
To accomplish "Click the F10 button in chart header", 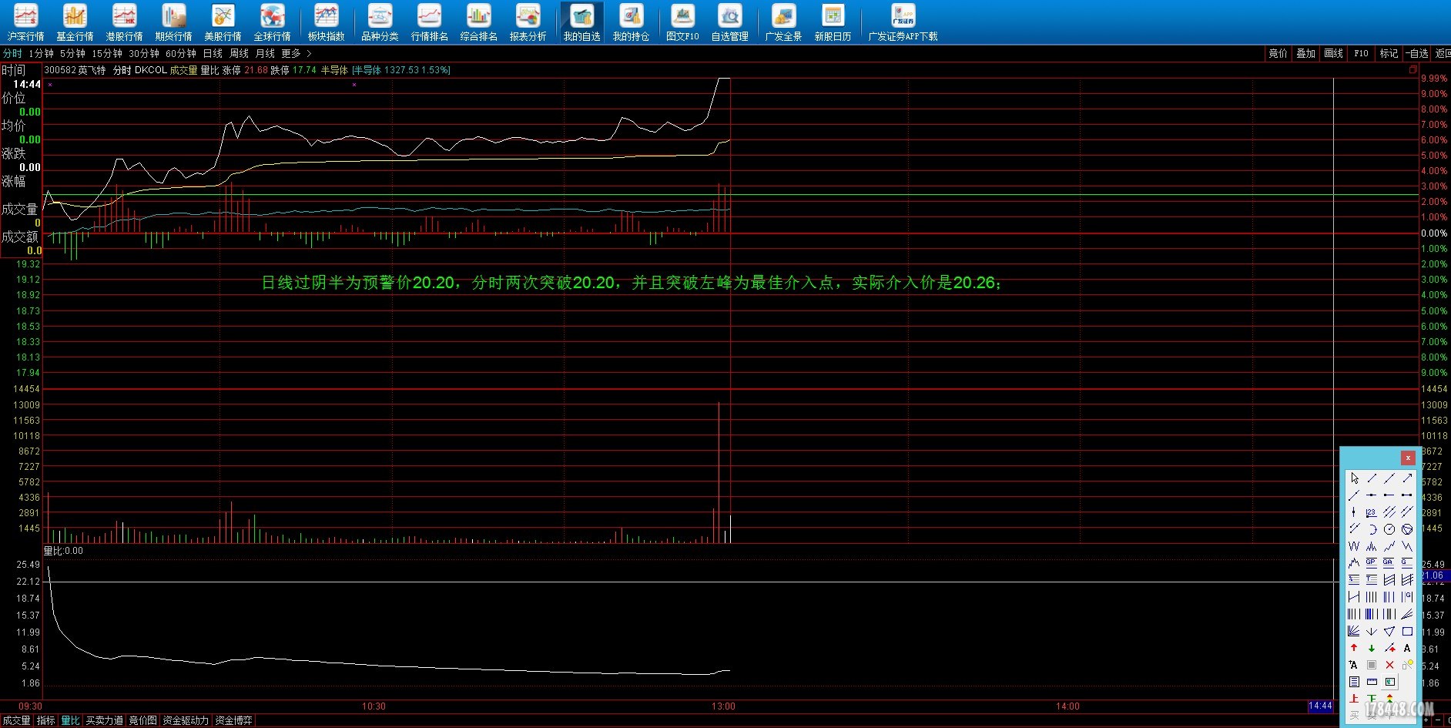I will coord(1361,53).
